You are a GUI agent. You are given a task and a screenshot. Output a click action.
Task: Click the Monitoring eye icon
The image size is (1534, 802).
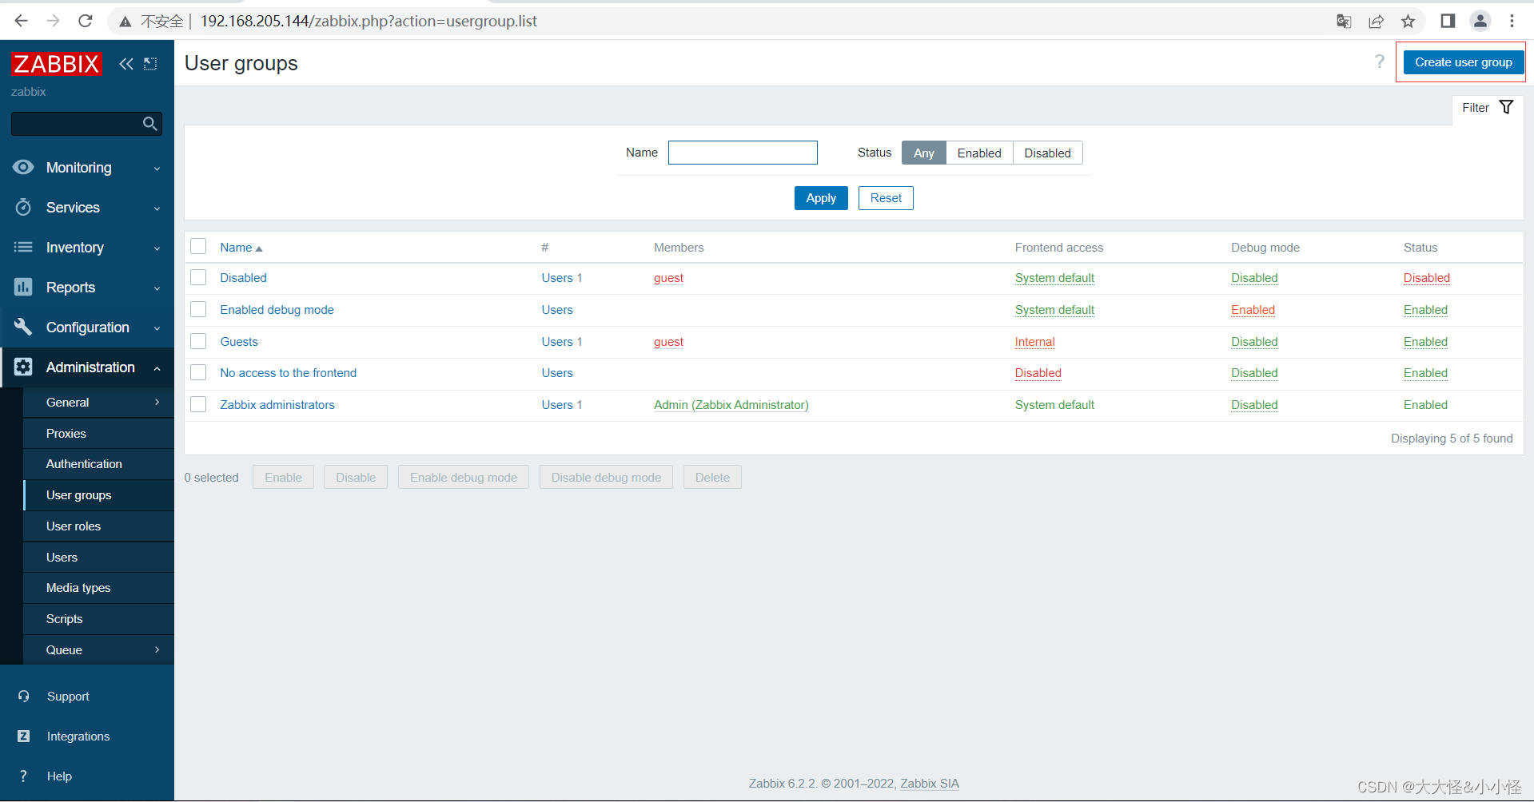(x=23, y=167)
